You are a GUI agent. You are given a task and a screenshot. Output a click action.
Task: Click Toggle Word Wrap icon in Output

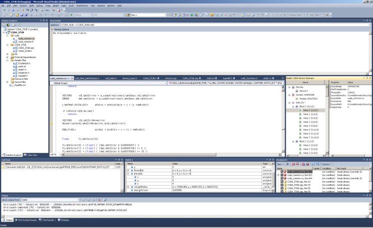pyautogui.click(x=105, y=200)
